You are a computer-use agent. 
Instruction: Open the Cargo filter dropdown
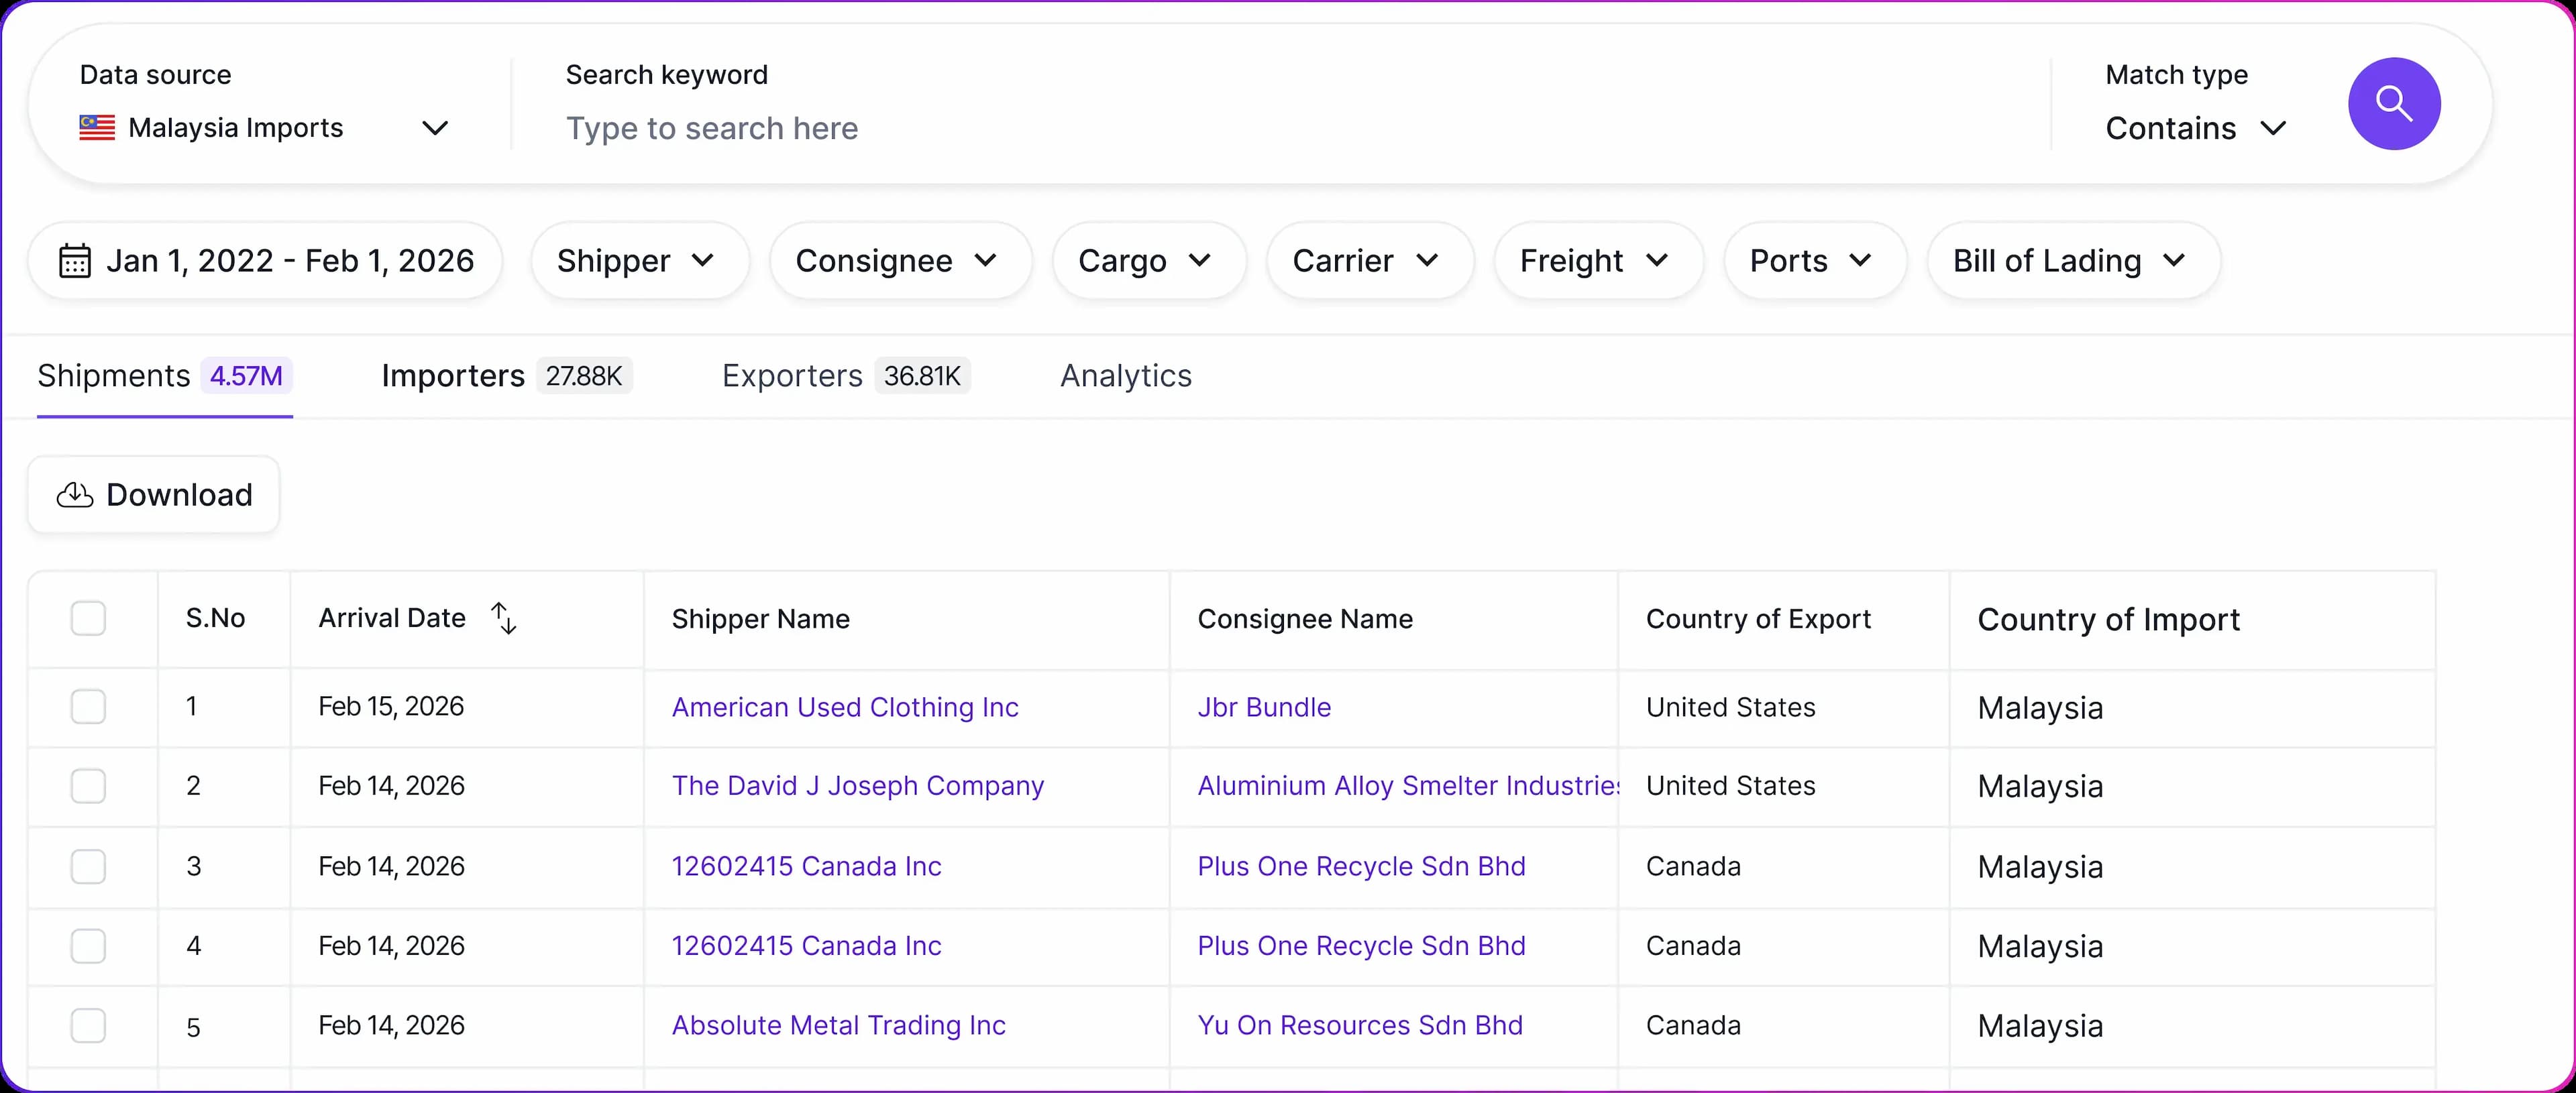point(1147,261)
